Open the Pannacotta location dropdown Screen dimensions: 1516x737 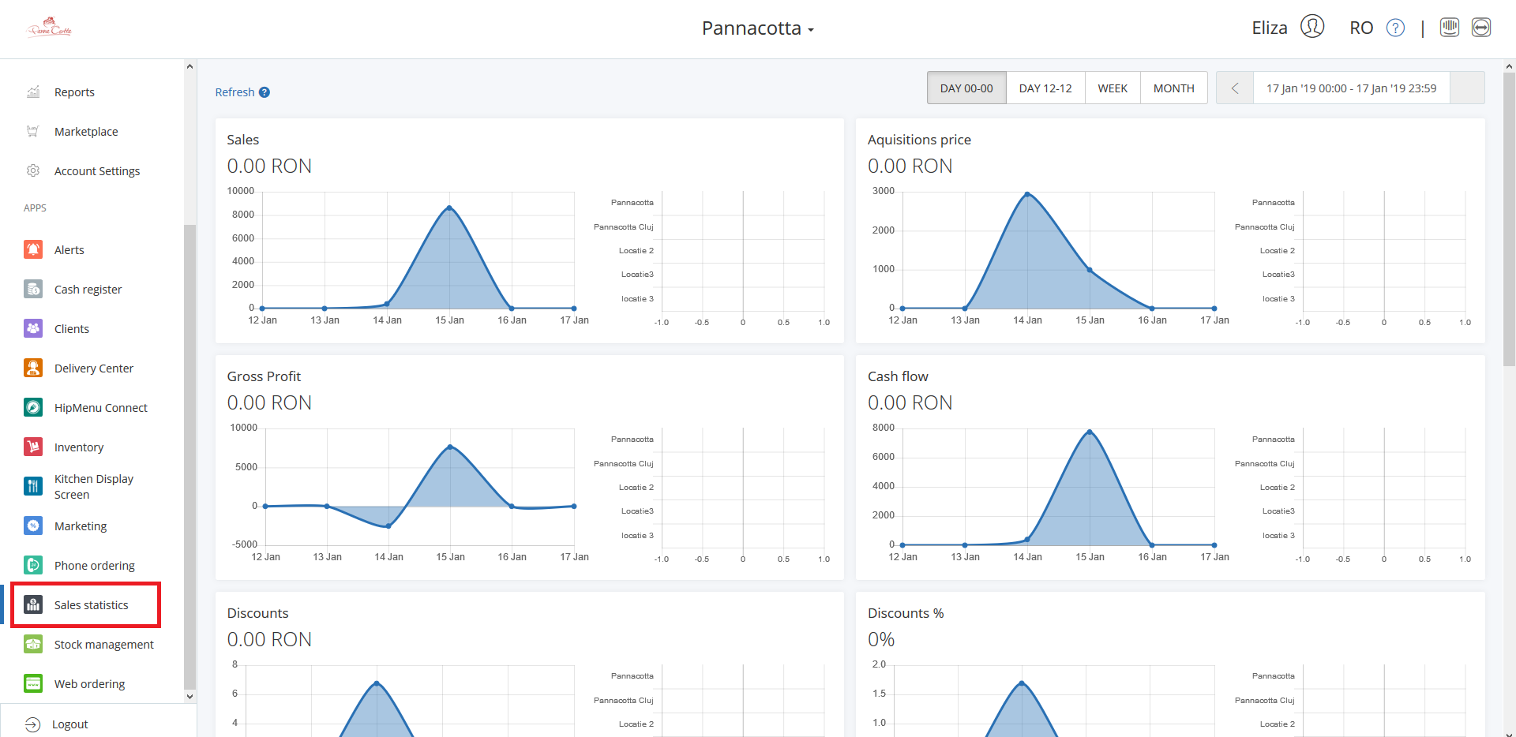[758, 28]
